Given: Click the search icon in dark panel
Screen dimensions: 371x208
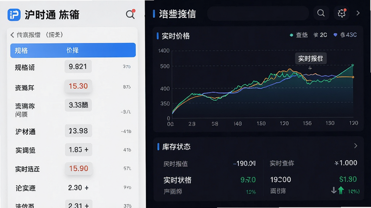Looking at the screenshot, I should point(321,13).
